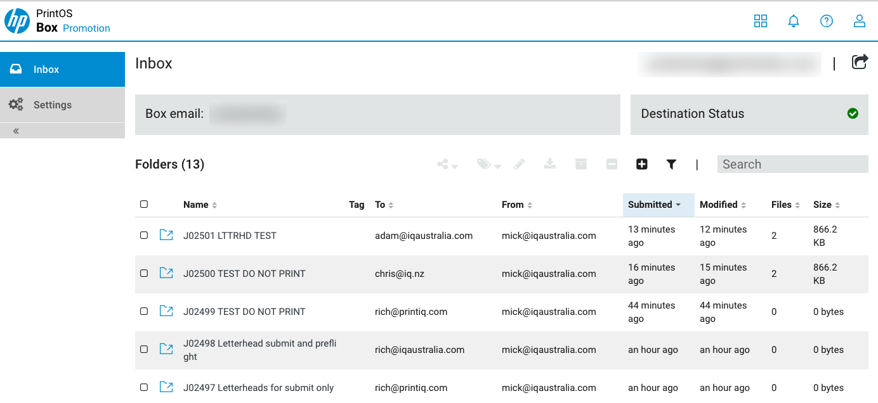Collapse the sidebar with double chevron
Screen dimensions: 878x403
tap(16, 131)
